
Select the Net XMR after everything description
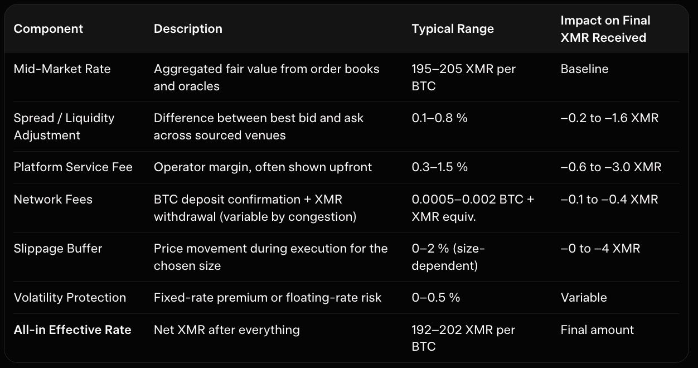pyautogui.click(x=226, y=330)
